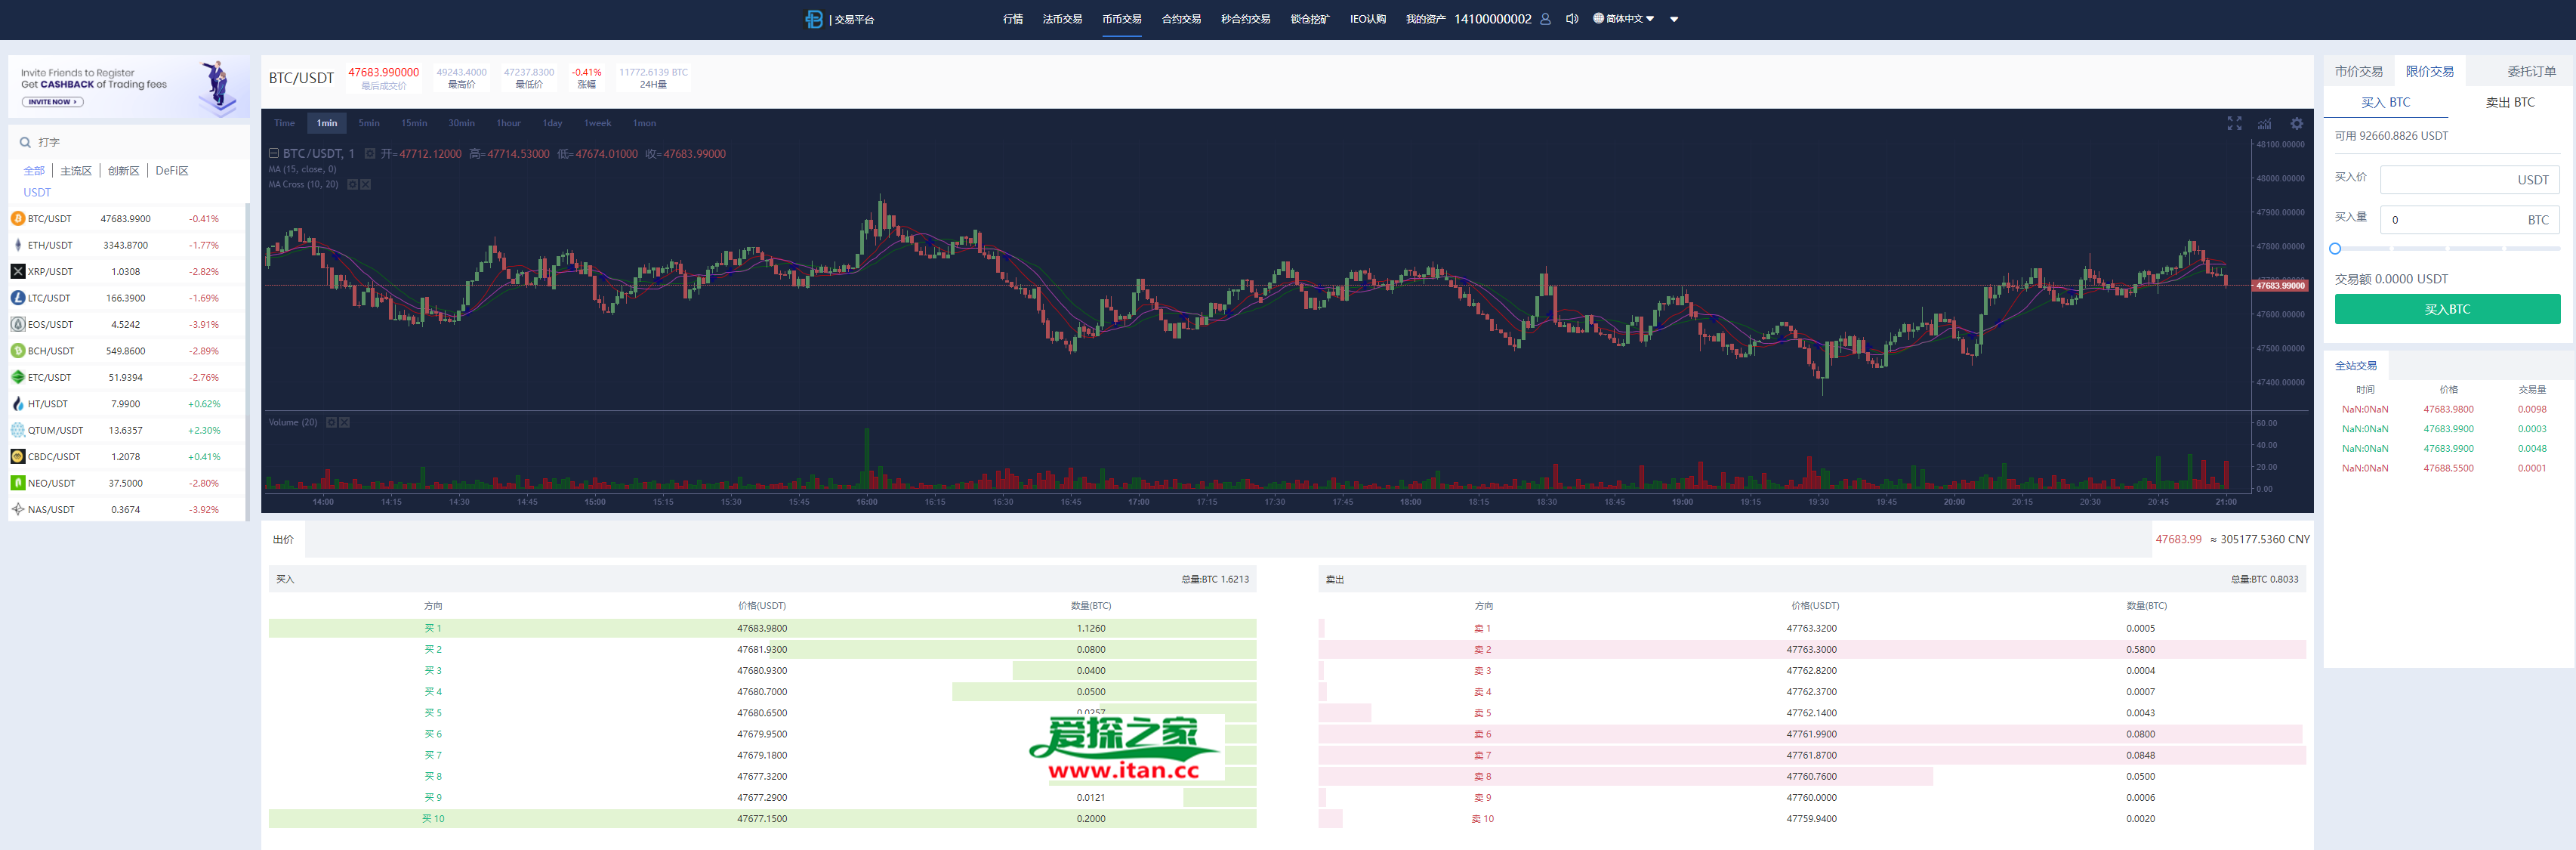Set chart interval to 30min

[461, 123]
